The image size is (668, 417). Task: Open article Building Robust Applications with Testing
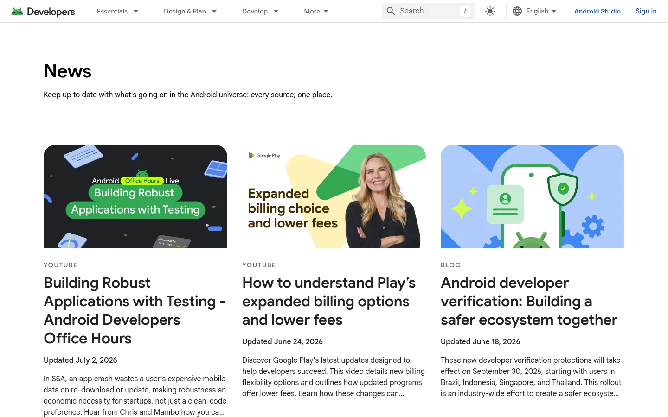[x=135, y=310]
